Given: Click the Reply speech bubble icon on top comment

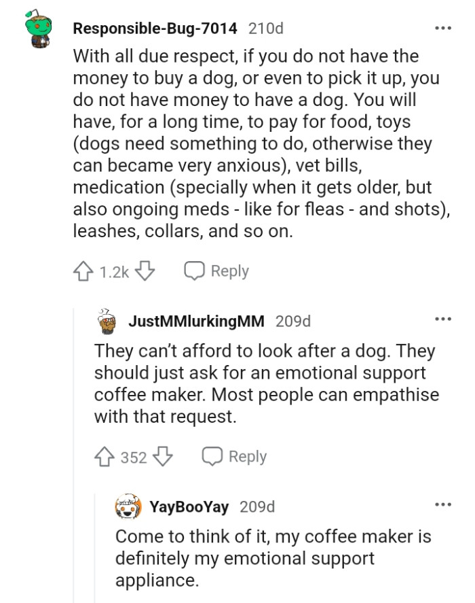Looking at the screenshot, I should click(194, 271).
